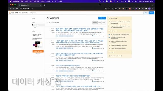Expand the tab search chevron

pyautogui.click(x=153, y=5)
